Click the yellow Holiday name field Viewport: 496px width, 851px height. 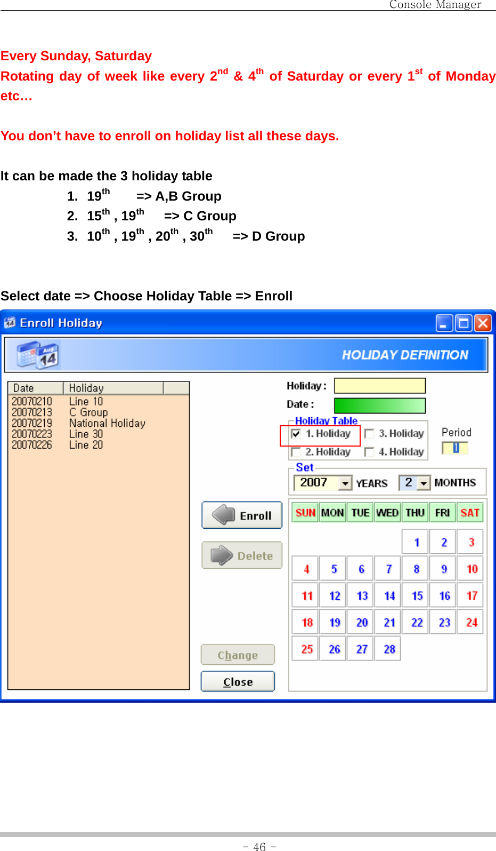coord(380,386)
